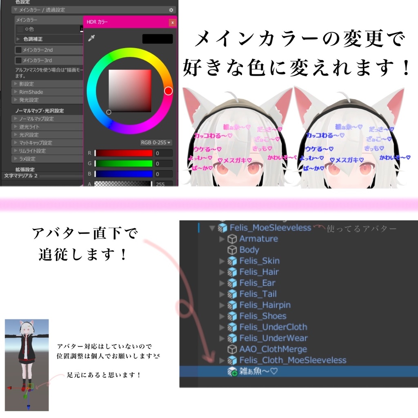The image size is (418, 418).
Task: Open the RGB 0-255 dropdown
Action: click(x=156, y=143)
